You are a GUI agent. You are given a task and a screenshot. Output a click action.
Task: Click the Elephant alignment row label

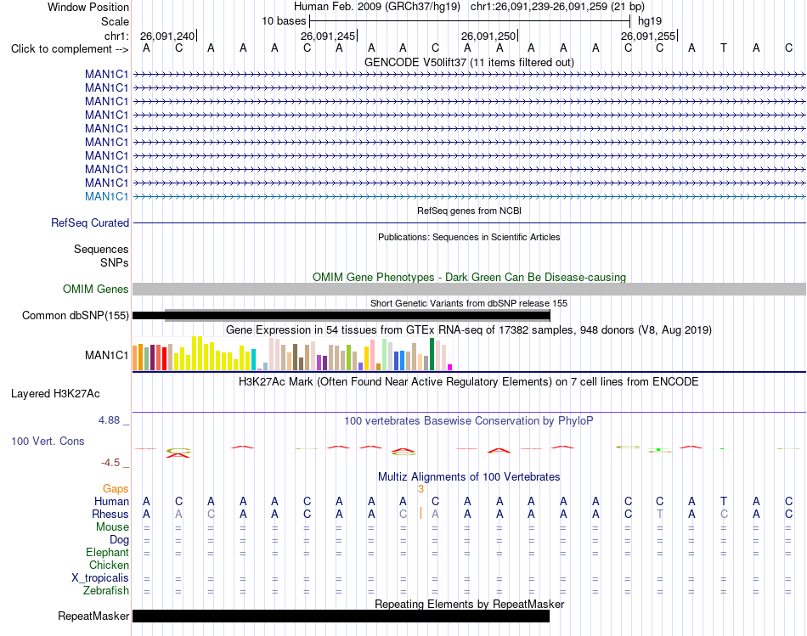108,552
